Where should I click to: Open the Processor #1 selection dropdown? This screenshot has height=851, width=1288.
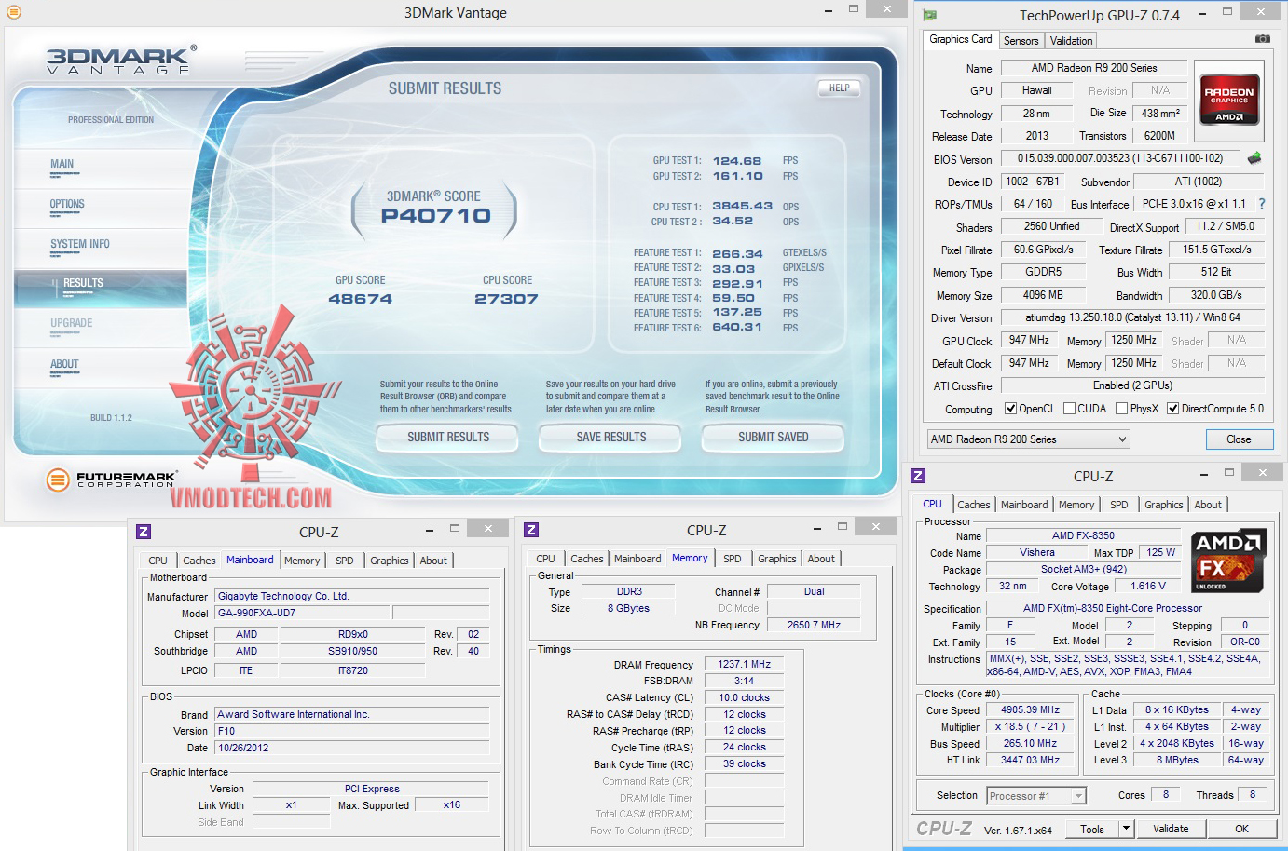[x=1036, y=796]
